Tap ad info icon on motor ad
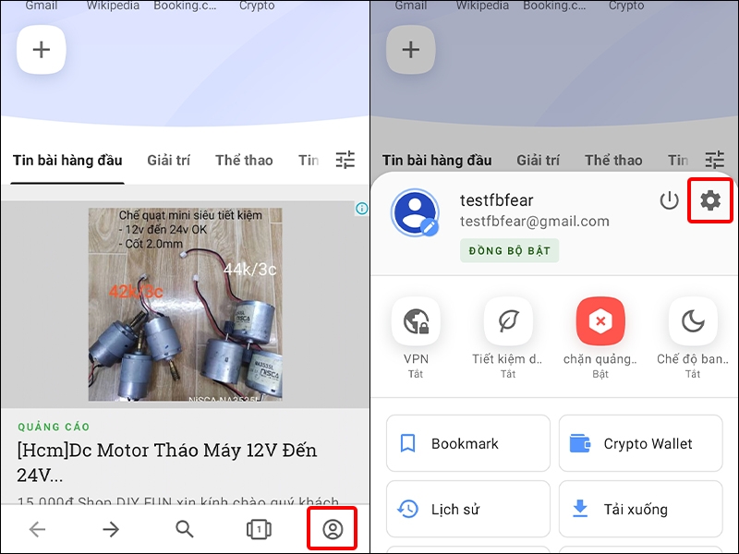The height and width of the screenshot is (554, 739). [x=362, y=209]
